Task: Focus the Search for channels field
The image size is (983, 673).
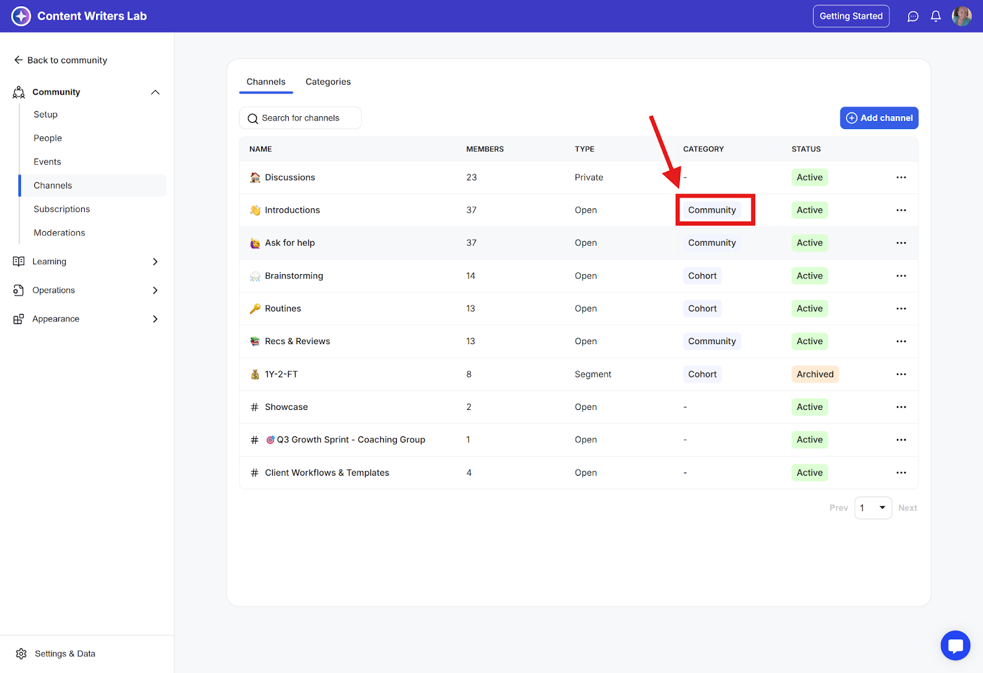Action: pos(300,118)
